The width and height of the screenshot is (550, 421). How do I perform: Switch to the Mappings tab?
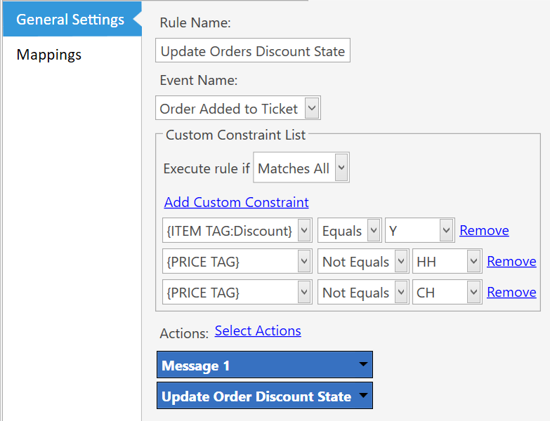coord(49,55)
